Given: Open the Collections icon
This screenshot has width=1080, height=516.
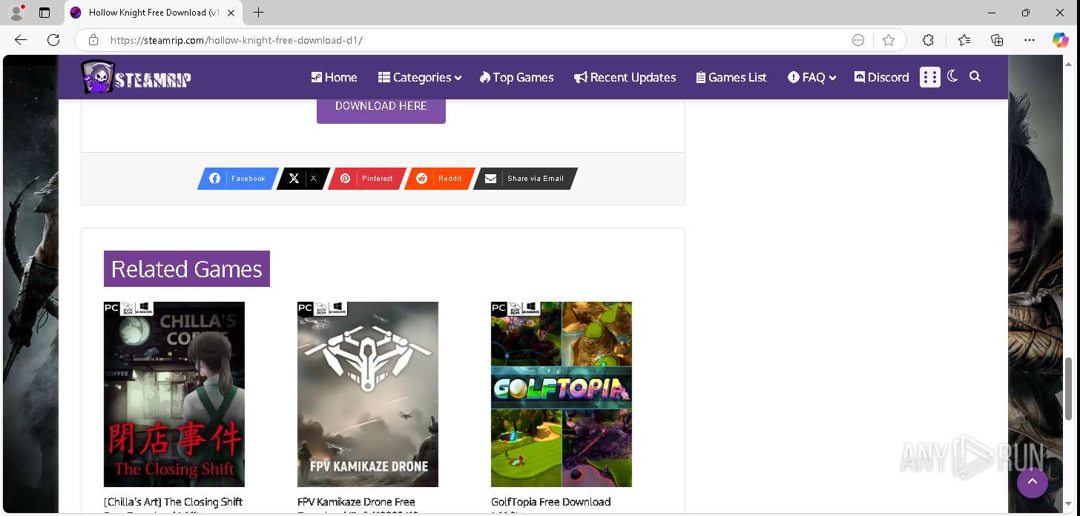Looking at the screenshot, I should (997, 40).
